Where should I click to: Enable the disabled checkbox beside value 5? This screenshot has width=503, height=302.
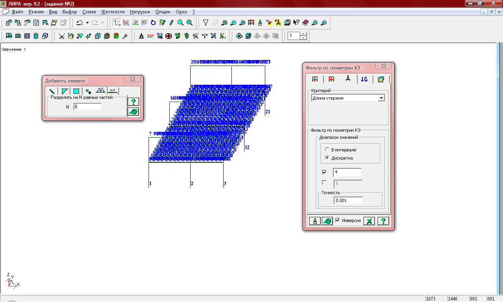(x=324, y=182)
